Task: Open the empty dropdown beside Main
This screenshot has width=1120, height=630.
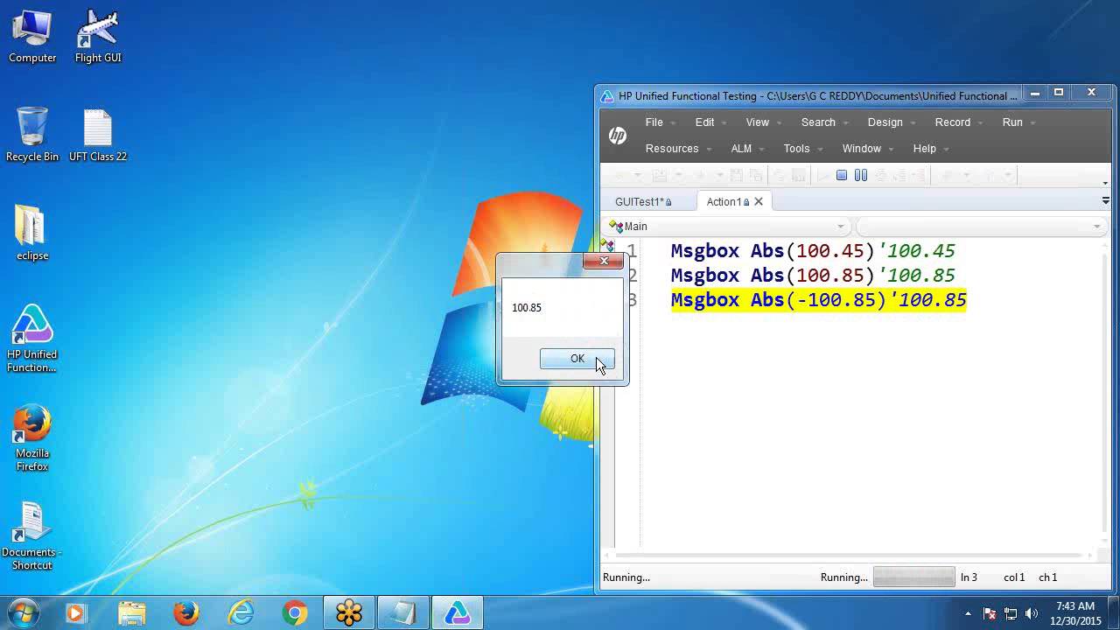Action: click(980, 227)
